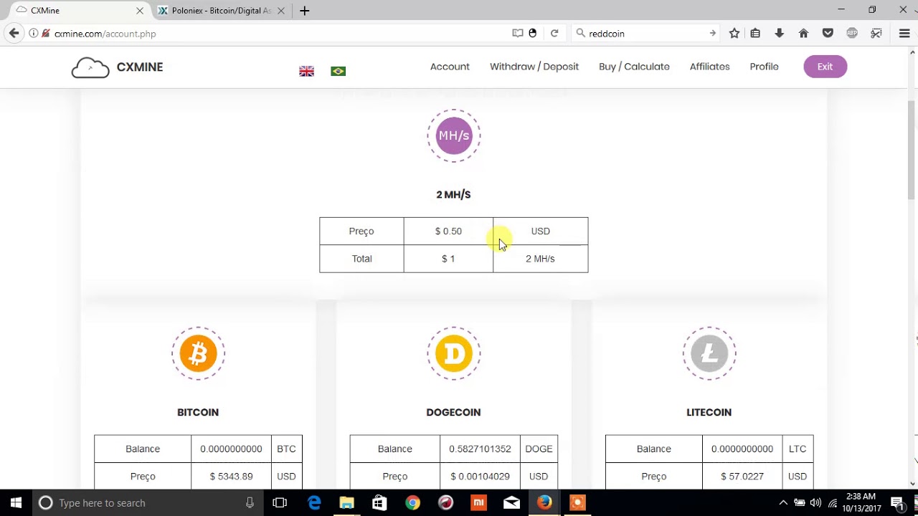Image resolution: width=918 pixels, height=516 pixels.
Task: Switch language to Brazilian Portuguese flag
Action: click(x=339, y=71)
